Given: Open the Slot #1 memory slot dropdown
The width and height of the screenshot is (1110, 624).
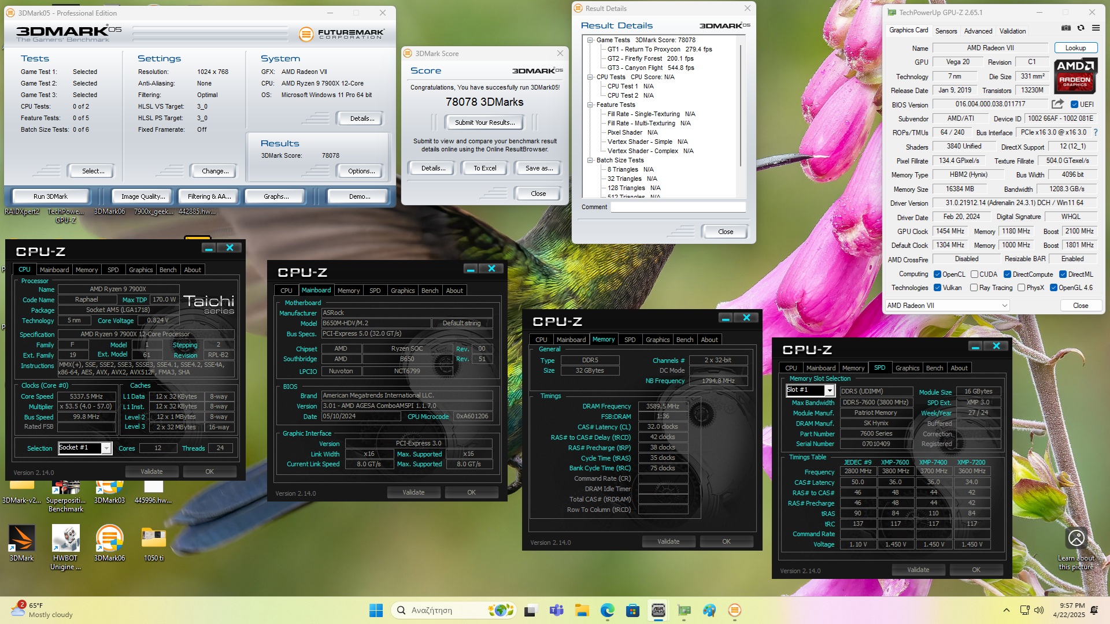Looking at the screenshot, I should pyautogui.click(x=809, y=390).
